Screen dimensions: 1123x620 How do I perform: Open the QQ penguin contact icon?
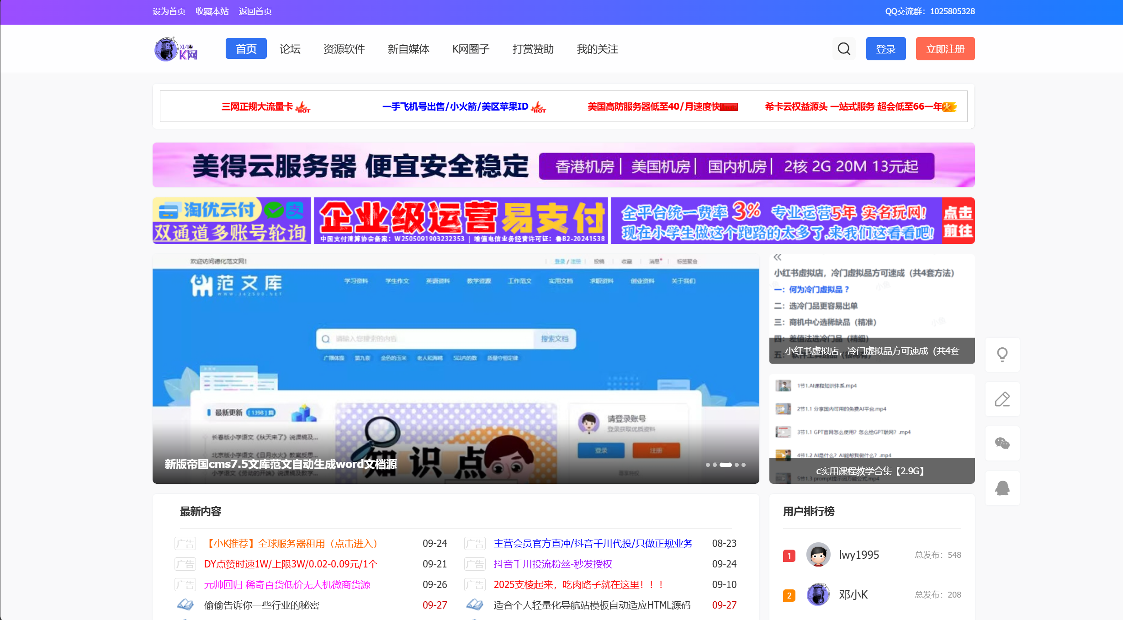pyautogui.click(x=1002, y=488)
